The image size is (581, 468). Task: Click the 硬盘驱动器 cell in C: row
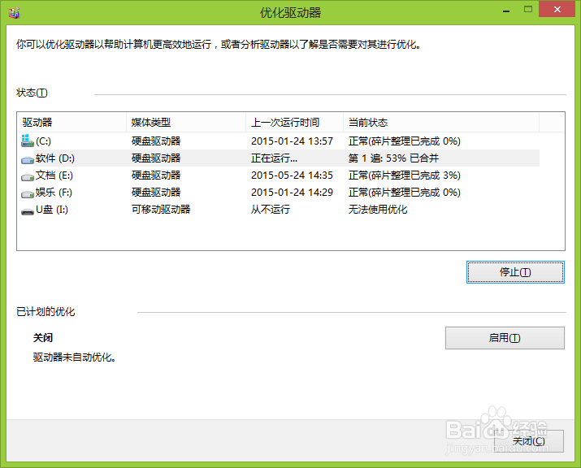[156, 141]
